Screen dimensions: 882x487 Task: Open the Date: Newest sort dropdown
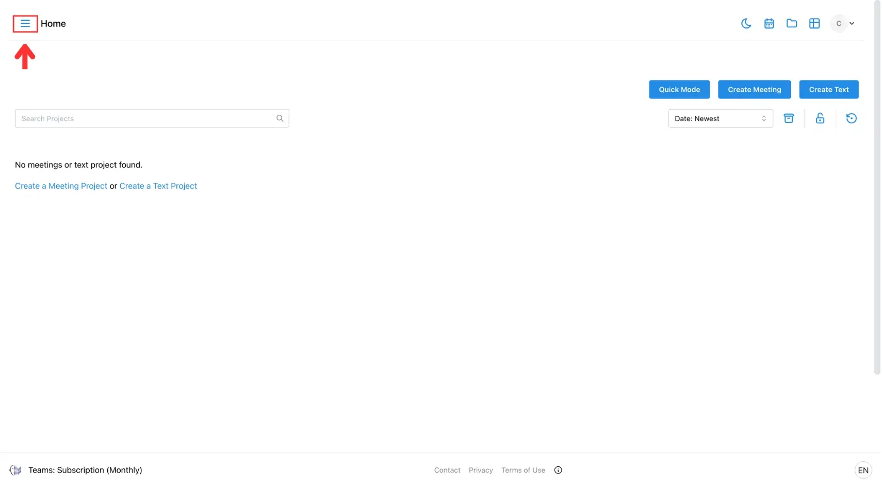720,119
